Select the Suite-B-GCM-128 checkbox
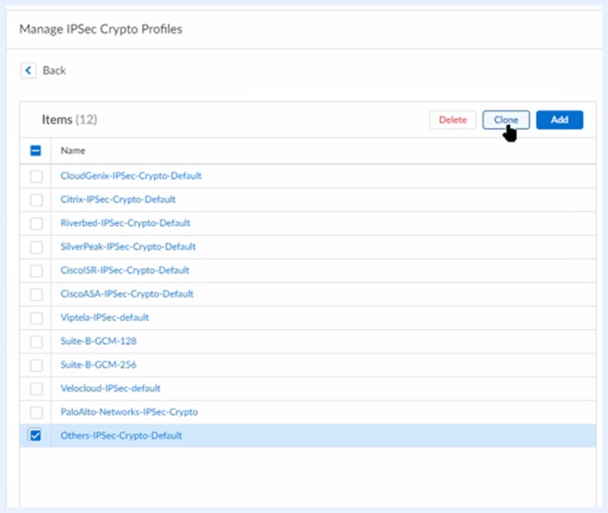 [x=36, y=341]
